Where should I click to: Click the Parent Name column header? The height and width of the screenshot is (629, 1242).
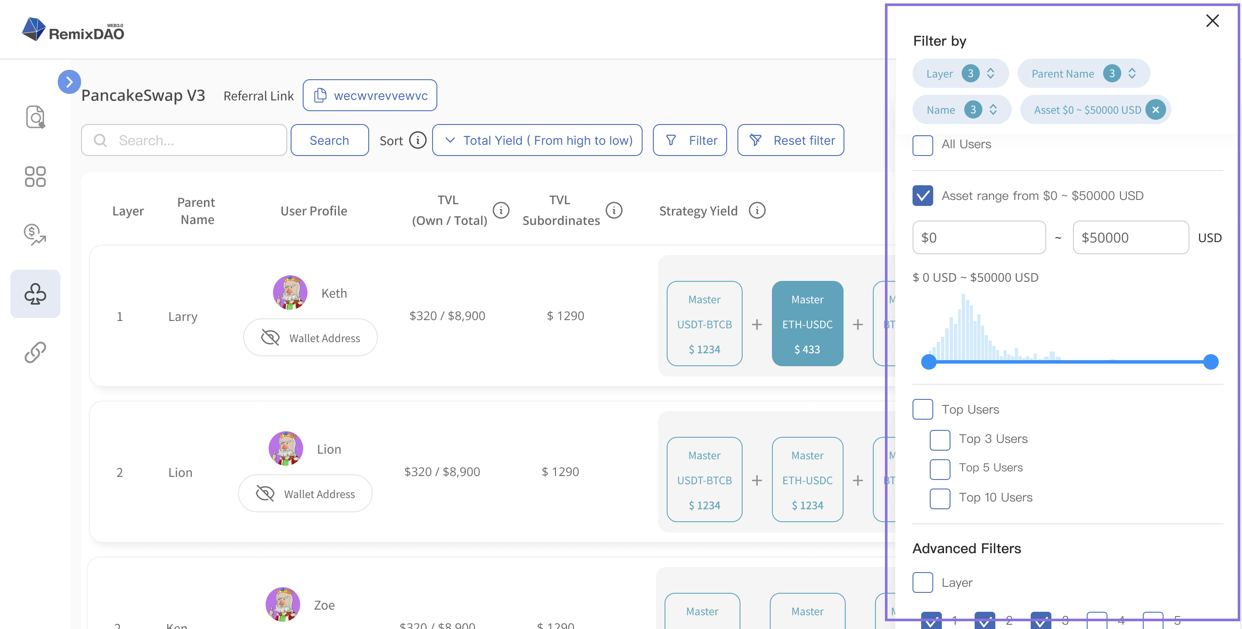point(196,211)
